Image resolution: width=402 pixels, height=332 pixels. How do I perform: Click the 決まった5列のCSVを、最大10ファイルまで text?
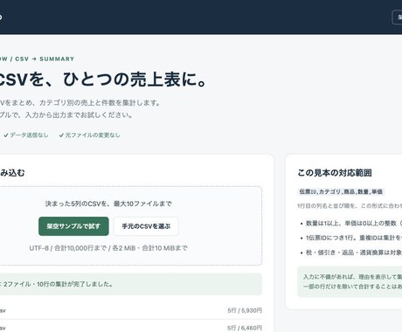(108, 204)
